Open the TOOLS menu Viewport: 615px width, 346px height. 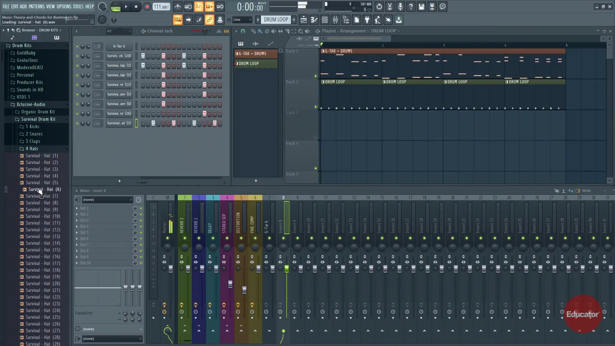(x=78, y=6)
